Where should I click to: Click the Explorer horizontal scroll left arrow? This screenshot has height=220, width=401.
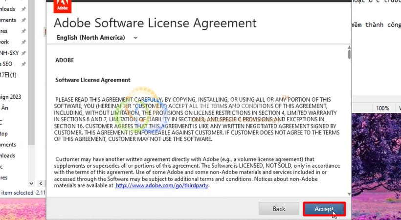[x=41, y=183]
